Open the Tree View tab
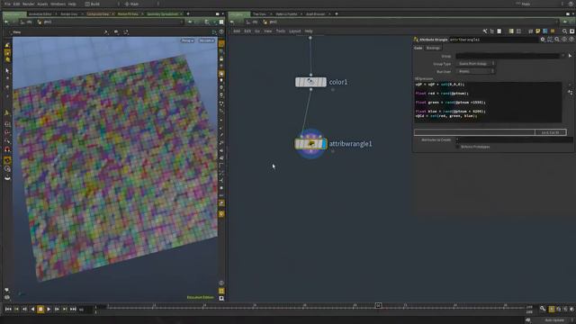The width and height of the screenshot is (576, 324). click(x=259, y=14)
